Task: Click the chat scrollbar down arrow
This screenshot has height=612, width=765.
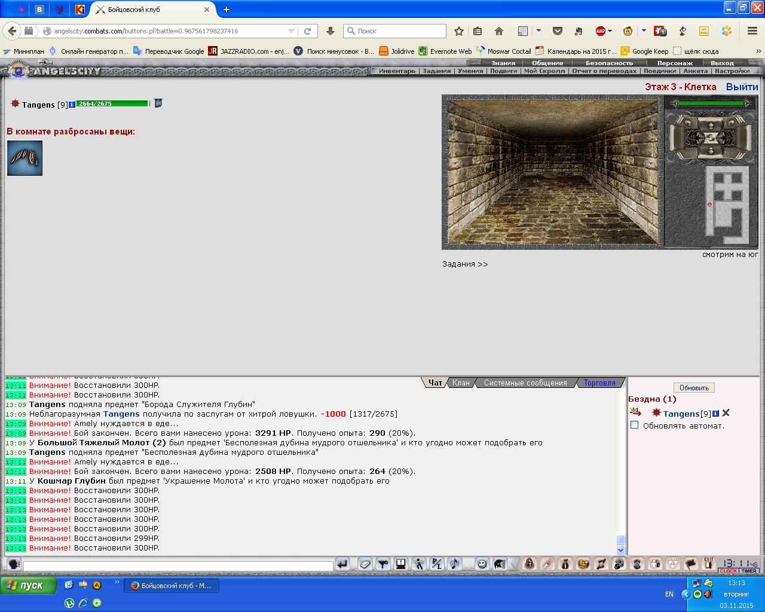Action: [x=620, y=550]
